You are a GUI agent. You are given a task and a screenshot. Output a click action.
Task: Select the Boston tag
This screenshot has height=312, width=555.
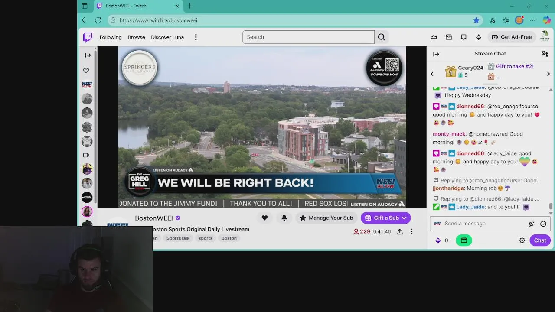coord(229,238)
